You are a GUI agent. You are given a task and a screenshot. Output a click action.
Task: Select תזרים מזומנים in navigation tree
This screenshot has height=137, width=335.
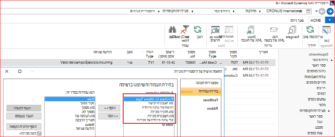(x=316, y=82)
